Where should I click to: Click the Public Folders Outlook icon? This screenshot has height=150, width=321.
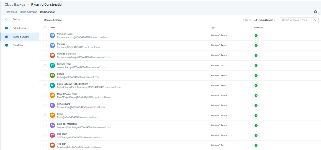[7, 28]
